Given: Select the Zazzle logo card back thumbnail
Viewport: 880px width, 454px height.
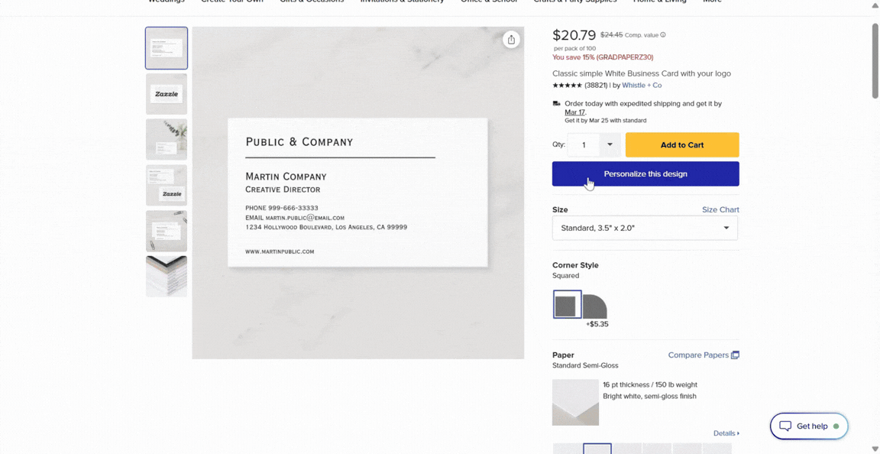Looking at the screenshot, I should (x=167, y=94).
